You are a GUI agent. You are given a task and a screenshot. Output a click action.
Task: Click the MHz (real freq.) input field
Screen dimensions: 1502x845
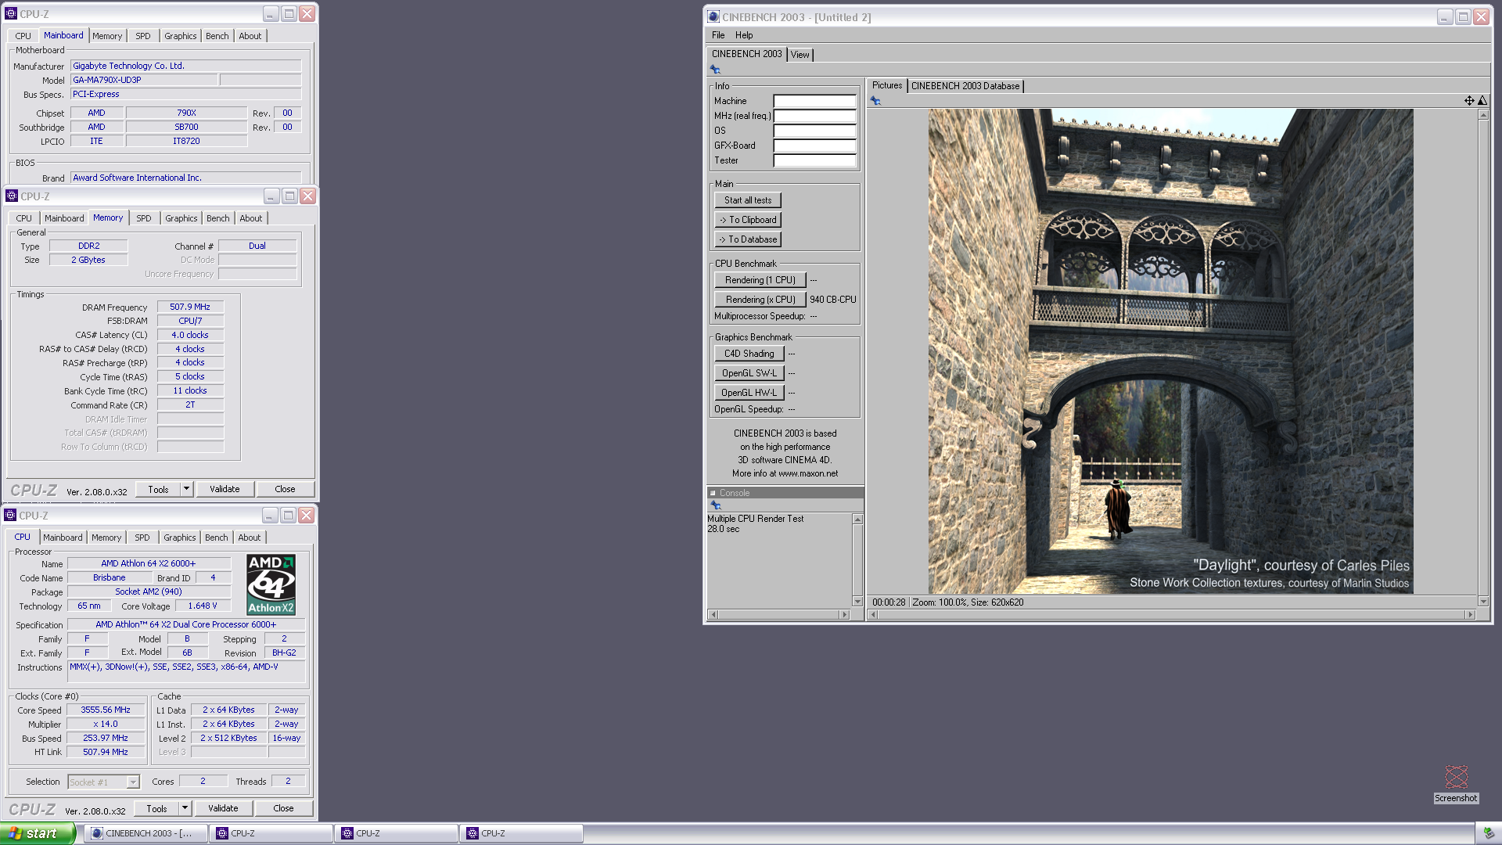point(814,116)
